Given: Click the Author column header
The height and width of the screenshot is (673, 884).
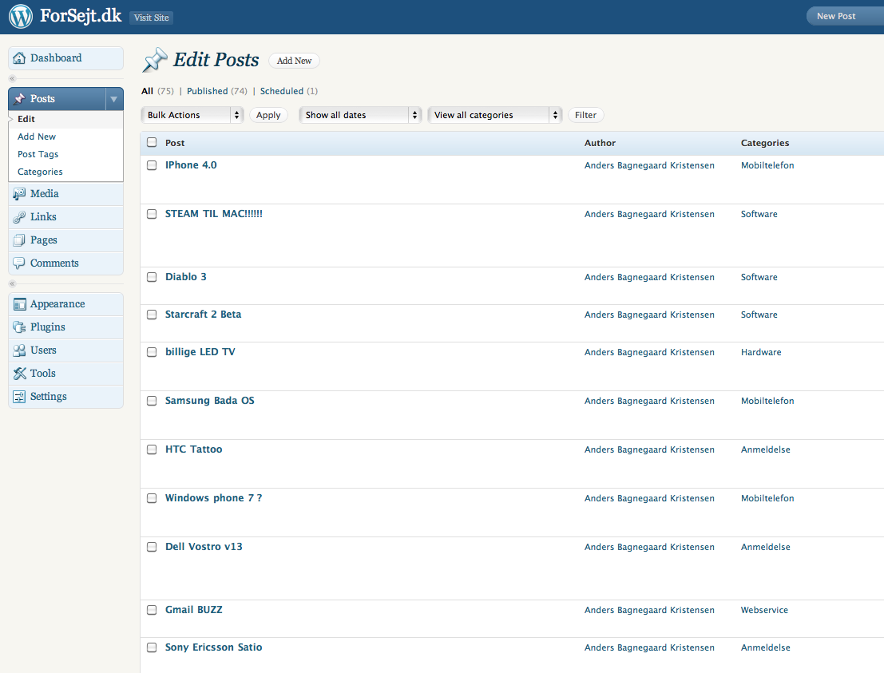Looking at the screenshot, I should (600, 143).
